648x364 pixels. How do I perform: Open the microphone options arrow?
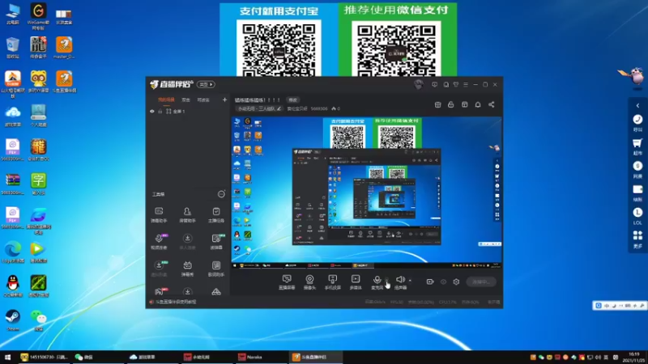387,280
